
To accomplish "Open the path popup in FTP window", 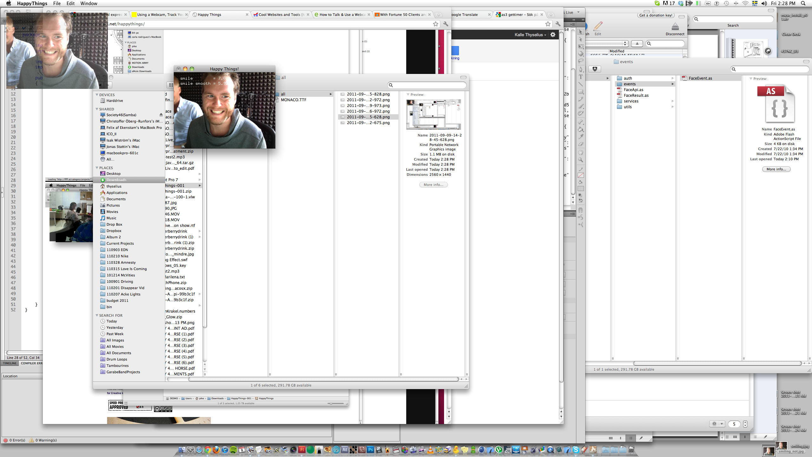I will click(607, 43).
